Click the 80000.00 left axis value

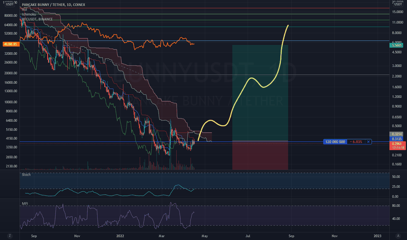pos(10,16)
